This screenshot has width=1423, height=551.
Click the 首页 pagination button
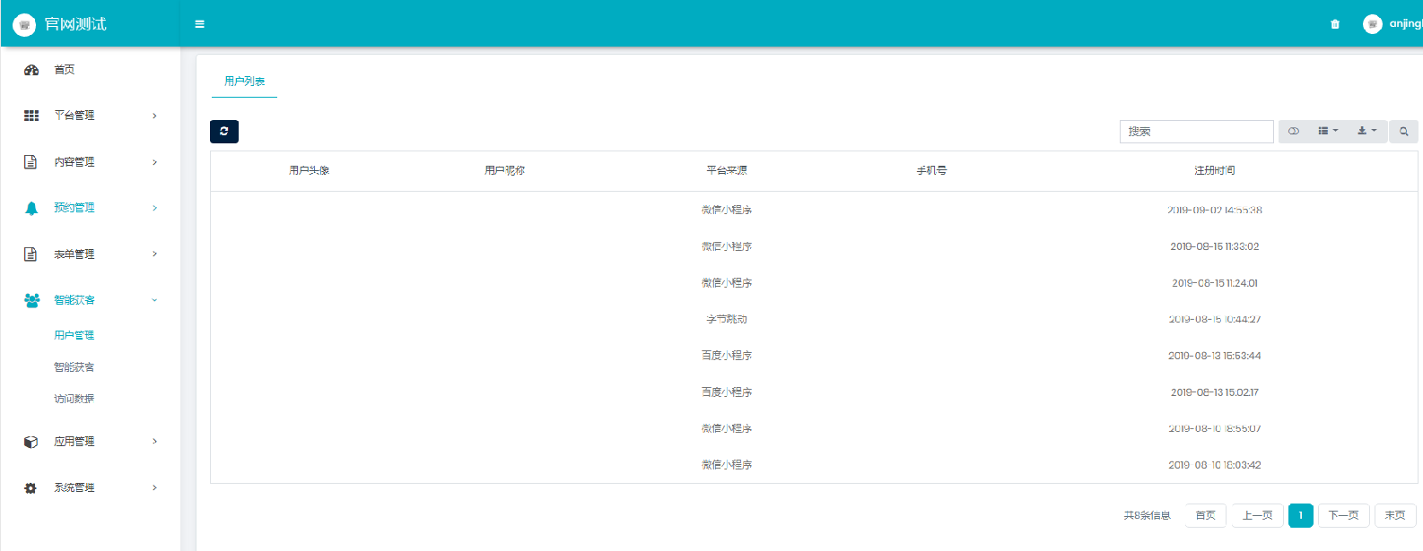point(1206,515)
